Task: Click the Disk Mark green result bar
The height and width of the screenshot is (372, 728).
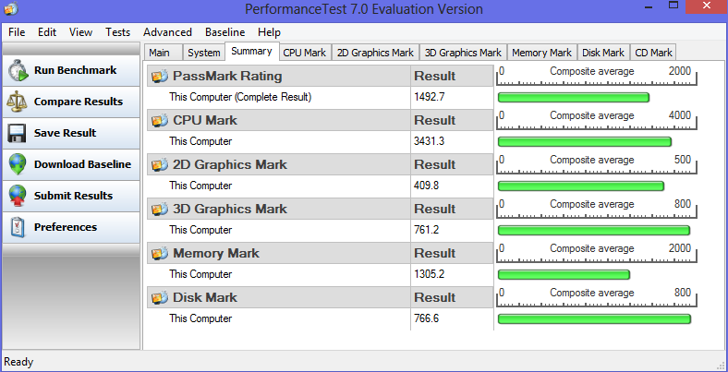Action: point(594,319)
